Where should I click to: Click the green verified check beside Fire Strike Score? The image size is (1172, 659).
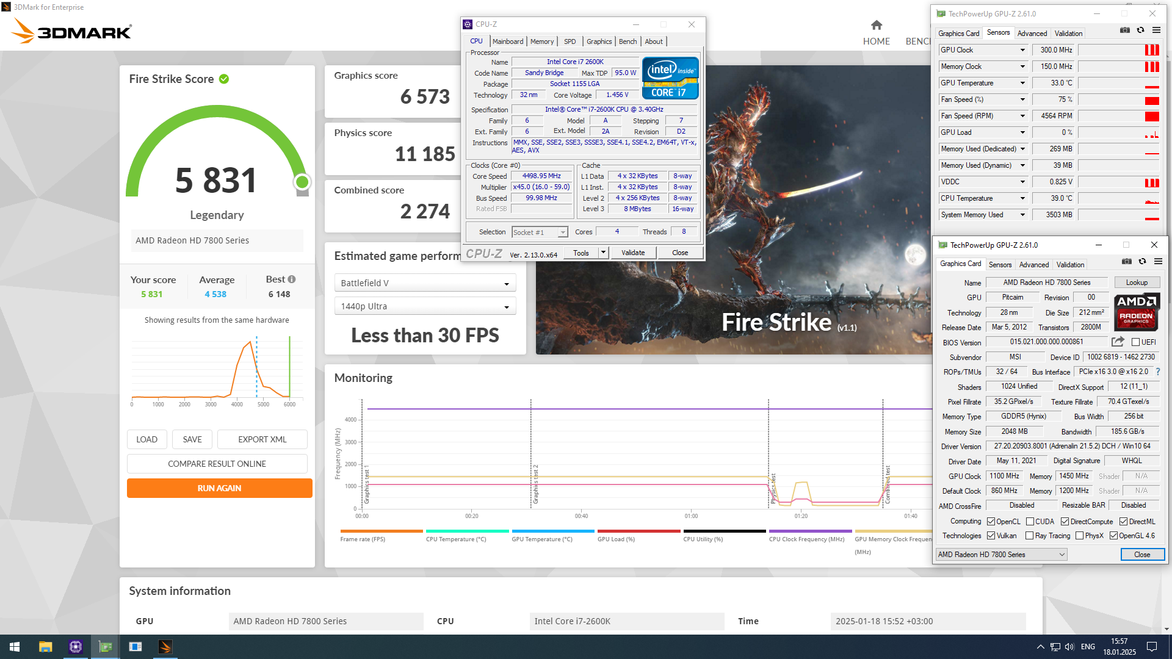click(x=224, y=79)
